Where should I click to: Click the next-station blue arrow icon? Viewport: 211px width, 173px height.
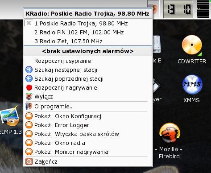click(29, 70)
